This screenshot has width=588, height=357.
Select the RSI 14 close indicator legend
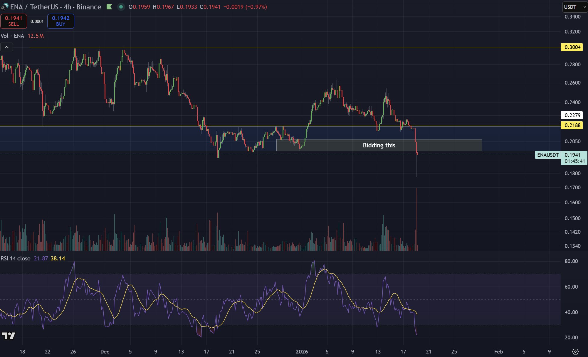(16, 258)
